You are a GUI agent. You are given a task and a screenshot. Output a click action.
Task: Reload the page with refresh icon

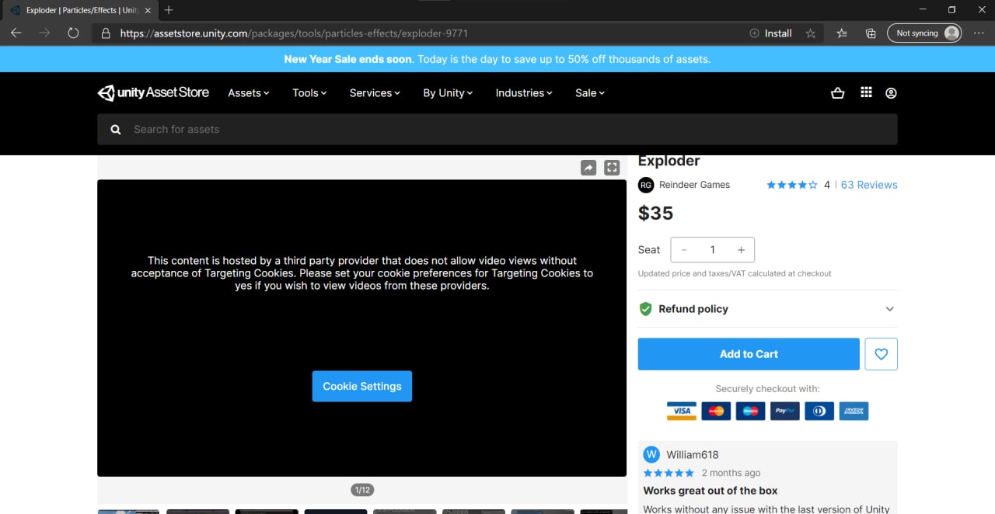[73, 33]
